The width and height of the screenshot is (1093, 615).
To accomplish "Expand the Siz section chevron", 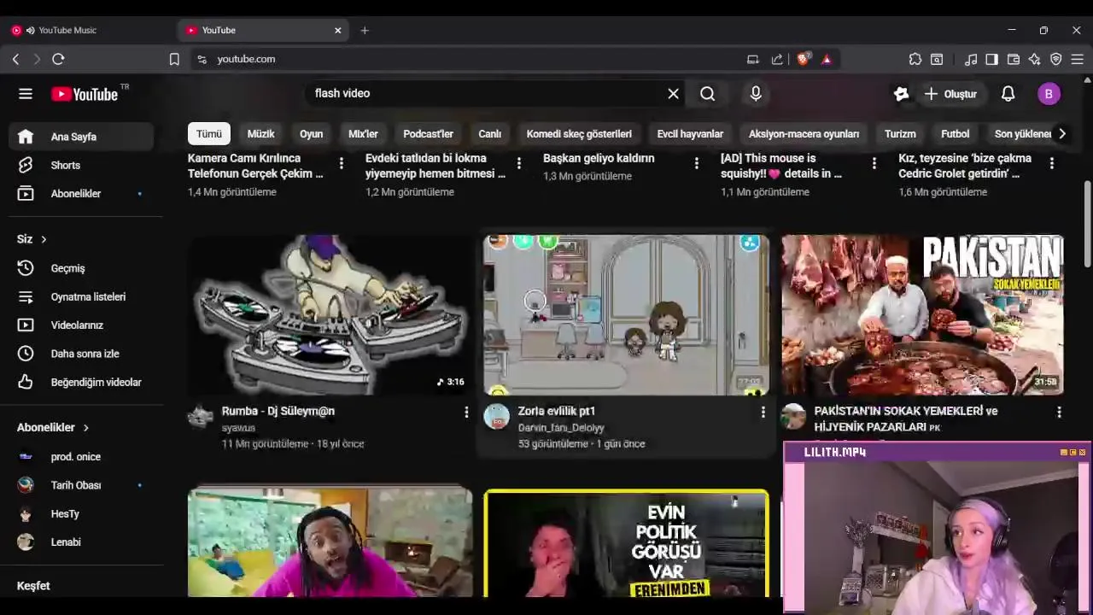I will tap(44, 239).
